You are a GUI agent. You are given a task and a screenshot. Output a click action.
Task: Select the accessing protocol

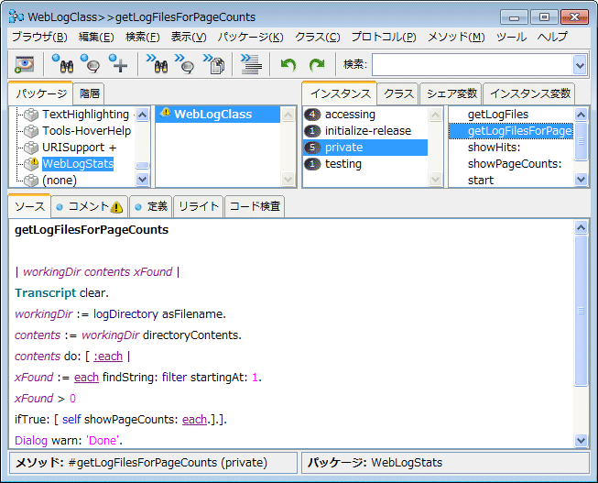pyautogui.click(x=350, y=115)
